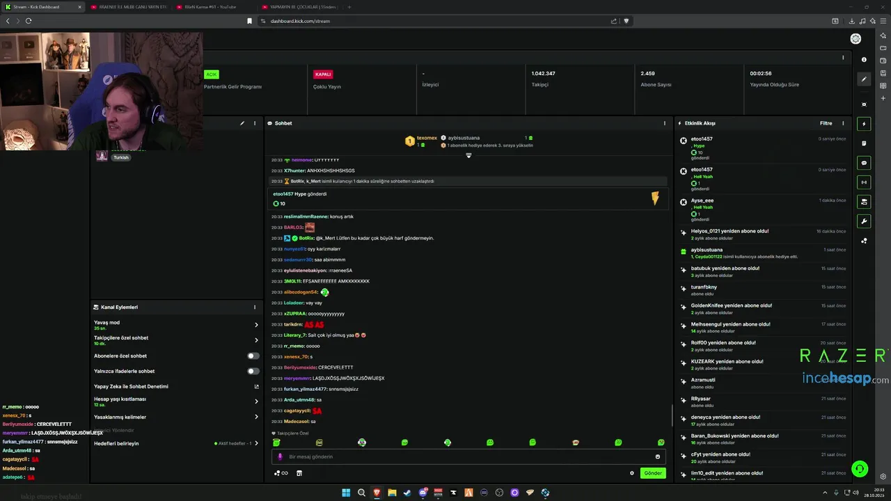Click the KAPALI multi-stream badge
The height and width of the screenshot is (501, 891).
click(x=323, y=74)
